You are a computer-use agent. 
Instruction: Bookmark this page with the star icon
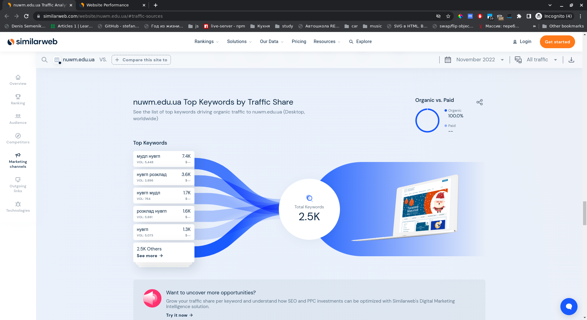(448, 16)
